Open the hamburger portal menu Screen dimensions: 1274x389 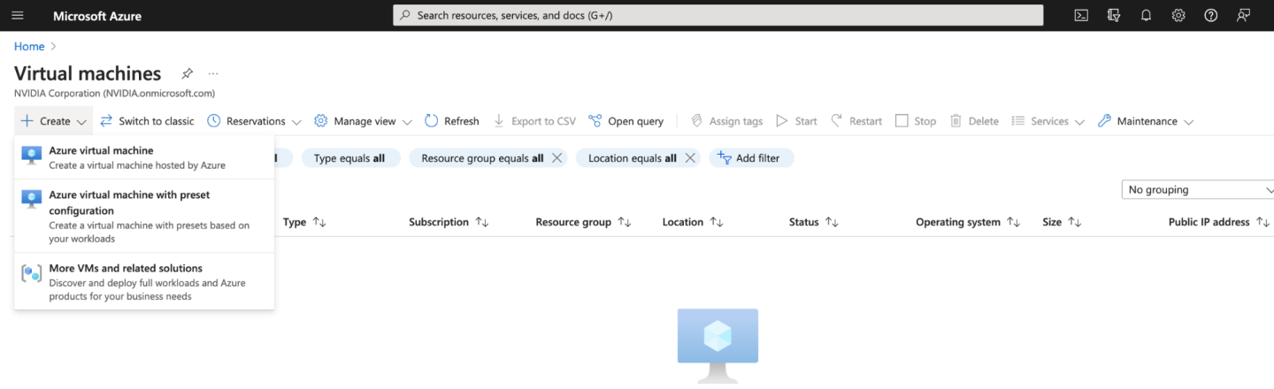[18, 16]
